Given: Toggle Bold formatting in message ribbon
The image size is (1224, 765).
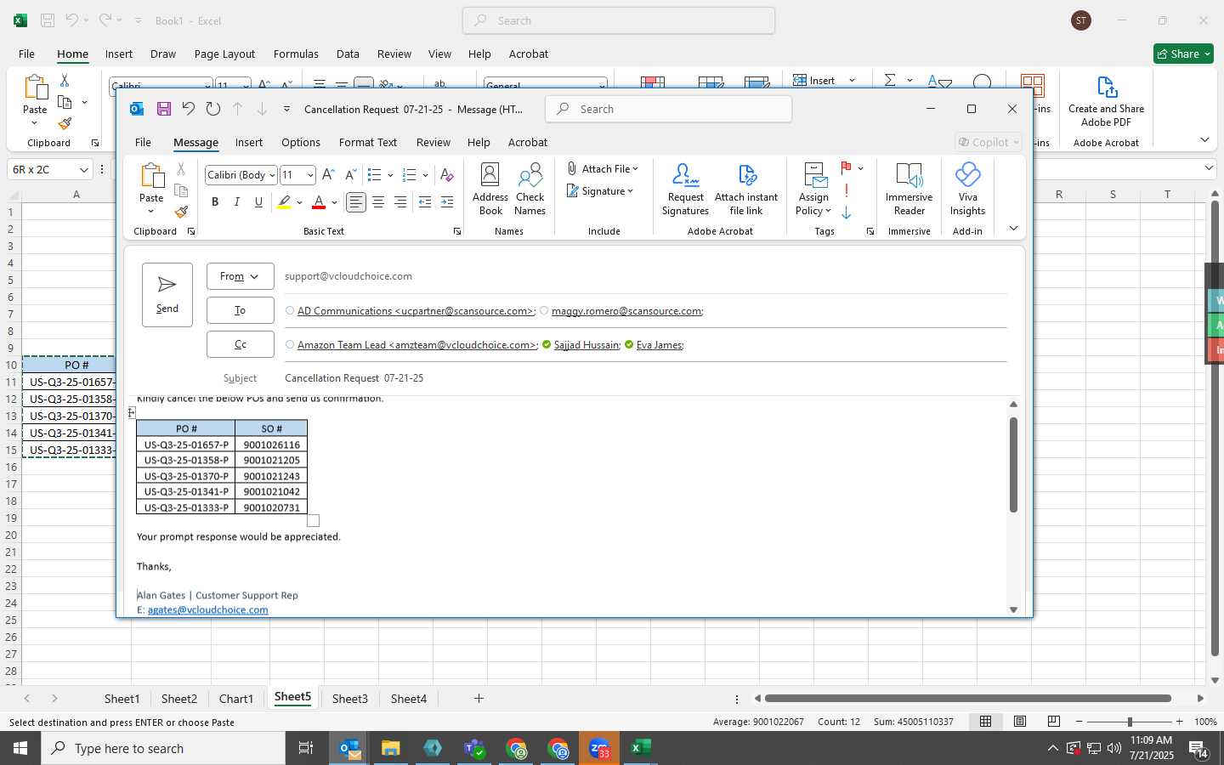Looking at the screenshot, I should click(215, 202).
